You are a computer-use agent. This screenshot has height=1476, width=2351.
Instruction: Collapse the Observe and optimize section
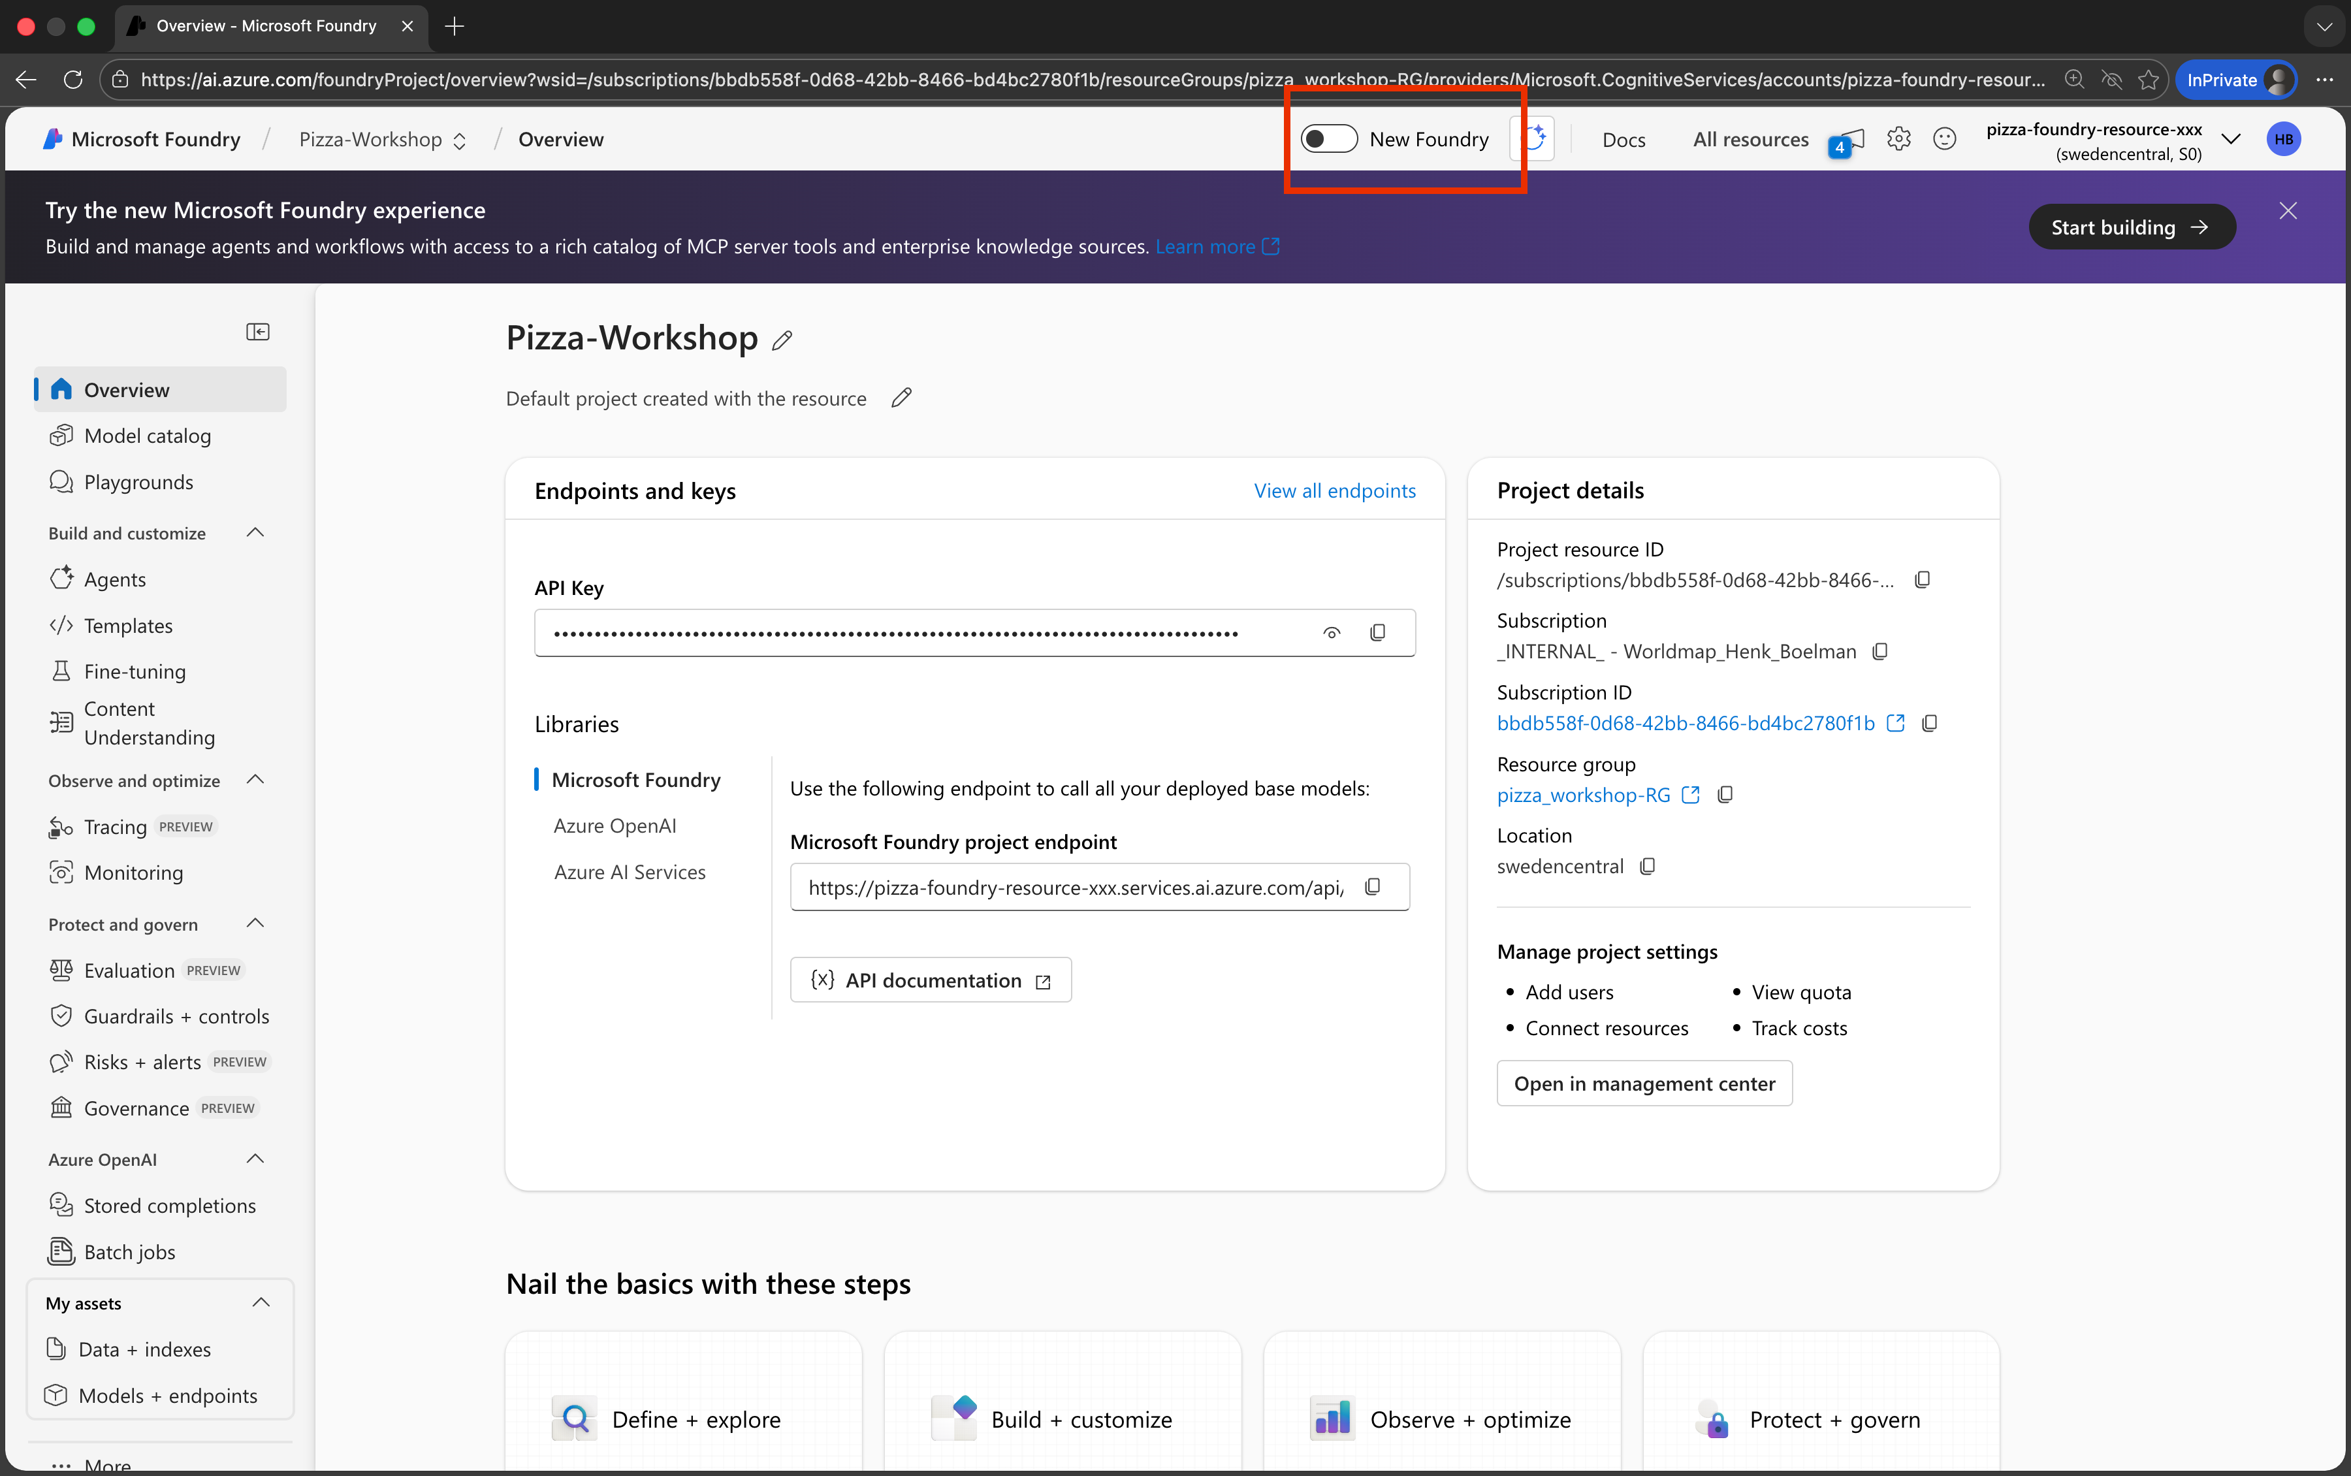click(x=256, y=780)
